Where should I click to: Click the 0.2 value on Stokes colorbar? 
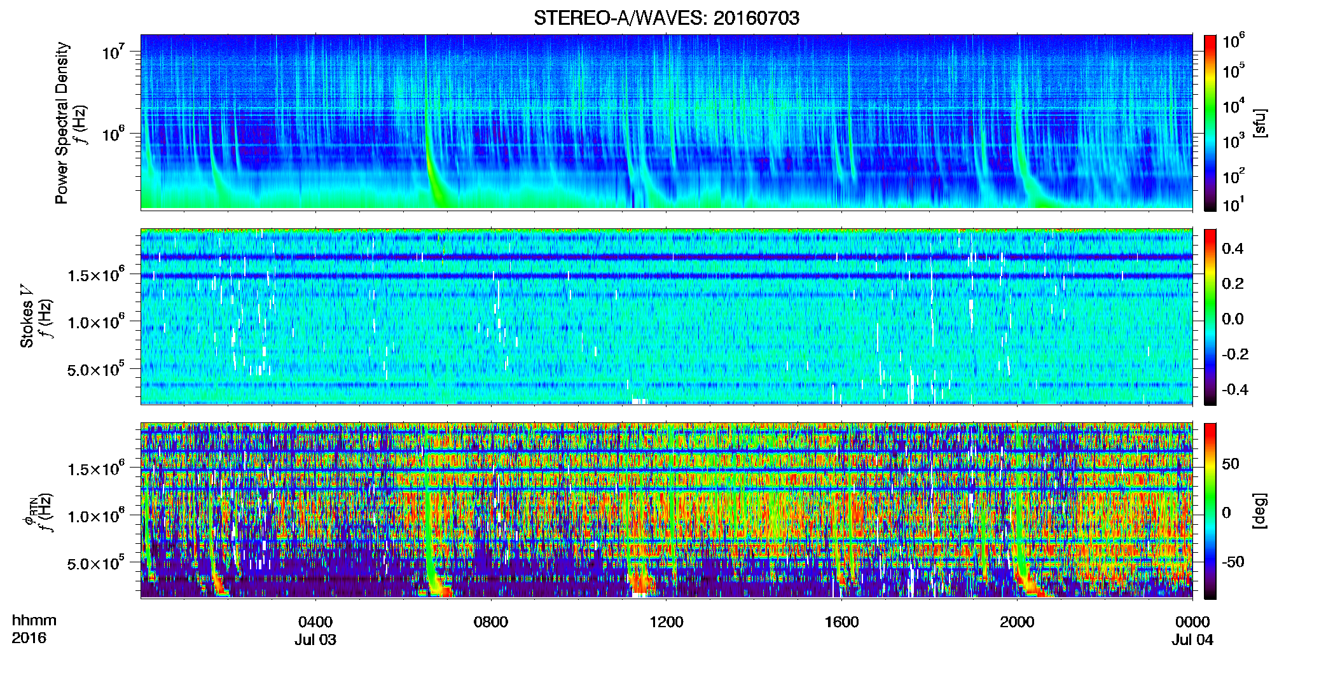(x=1233, y=284)
